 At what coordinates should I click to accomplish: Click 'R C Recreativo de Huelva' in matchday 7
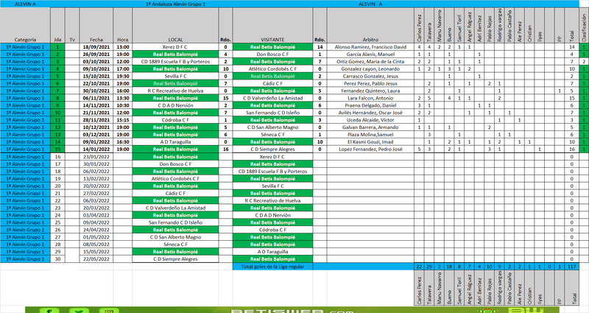click(x=175, y=91)
